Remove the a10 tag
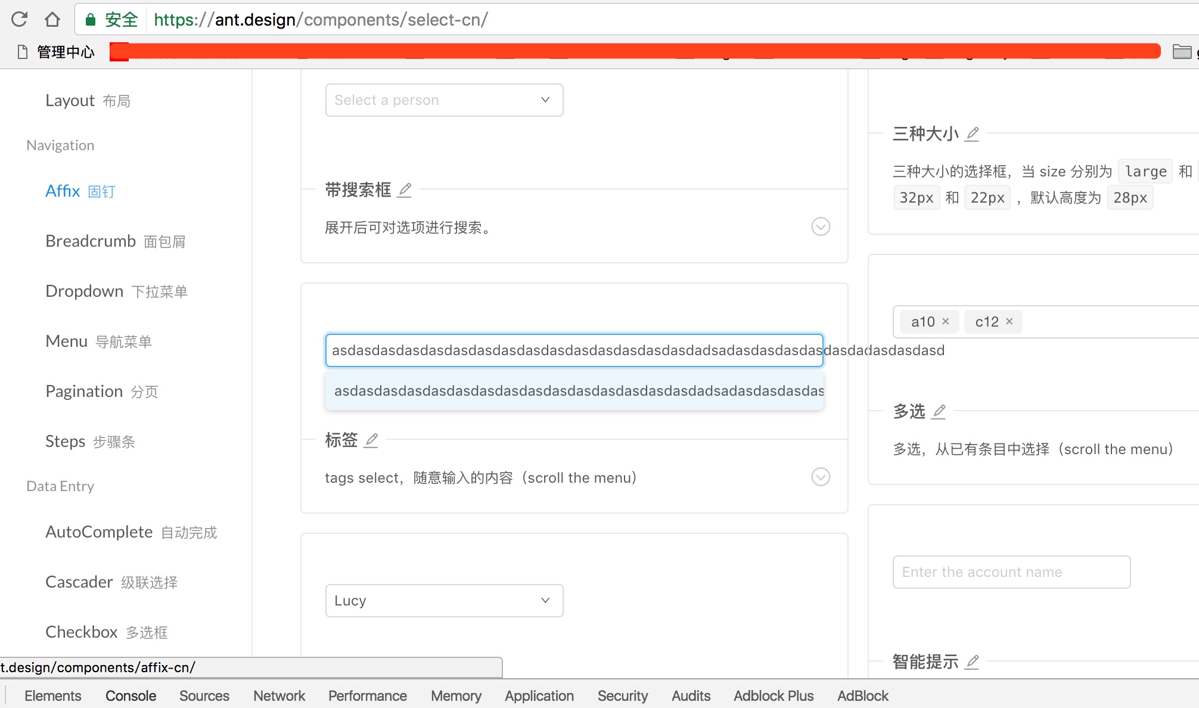 pyautogui.click(x=945, y=321)
